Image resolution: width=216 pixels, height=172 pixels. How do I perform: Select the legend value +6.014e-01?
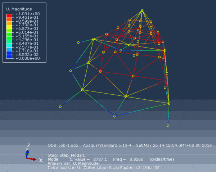(27, 32)
